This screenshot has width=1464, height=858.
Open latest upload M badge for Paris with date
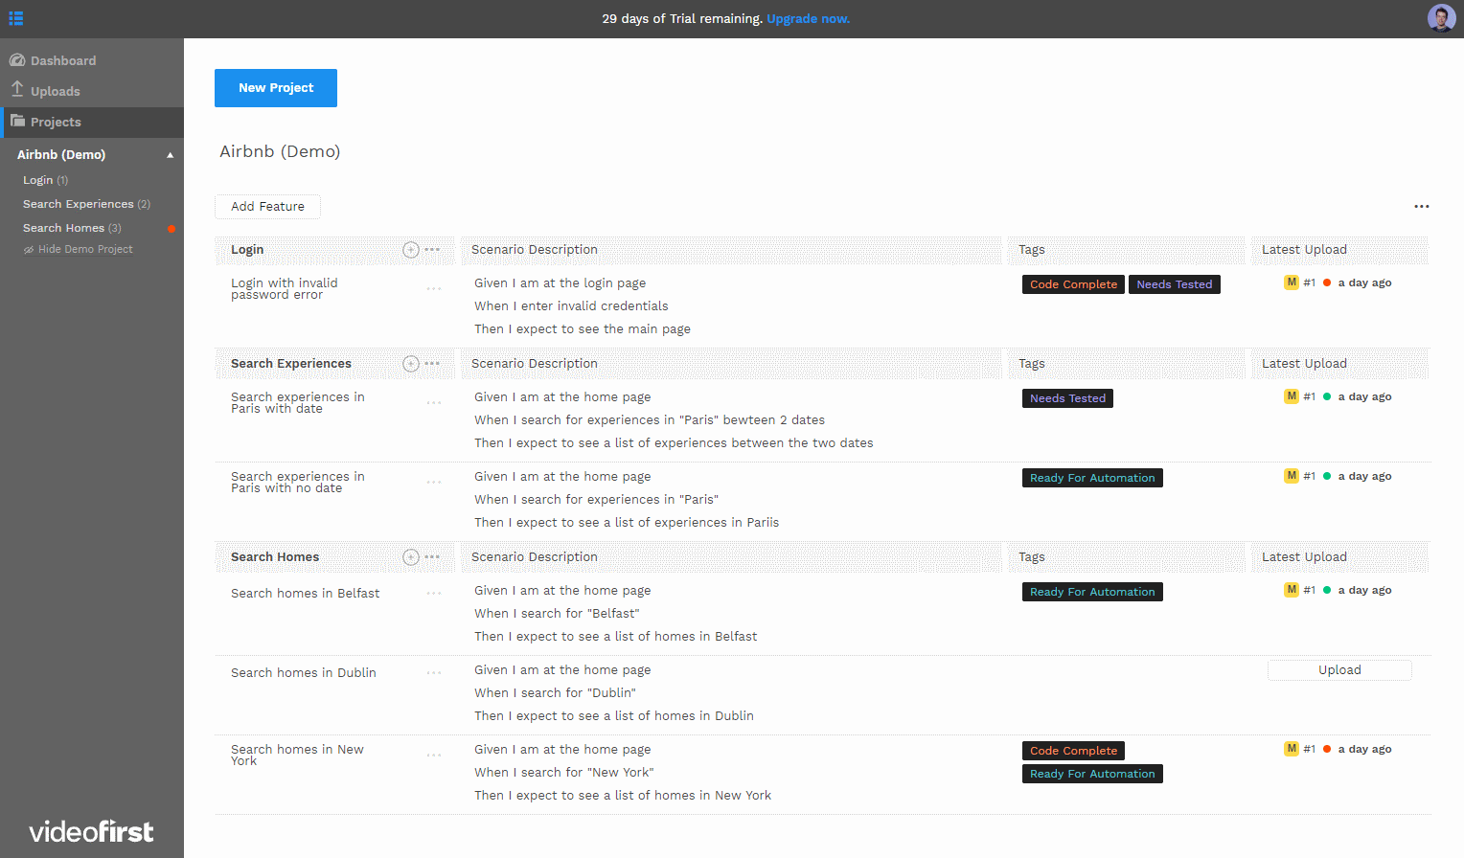pos(1292,396)
